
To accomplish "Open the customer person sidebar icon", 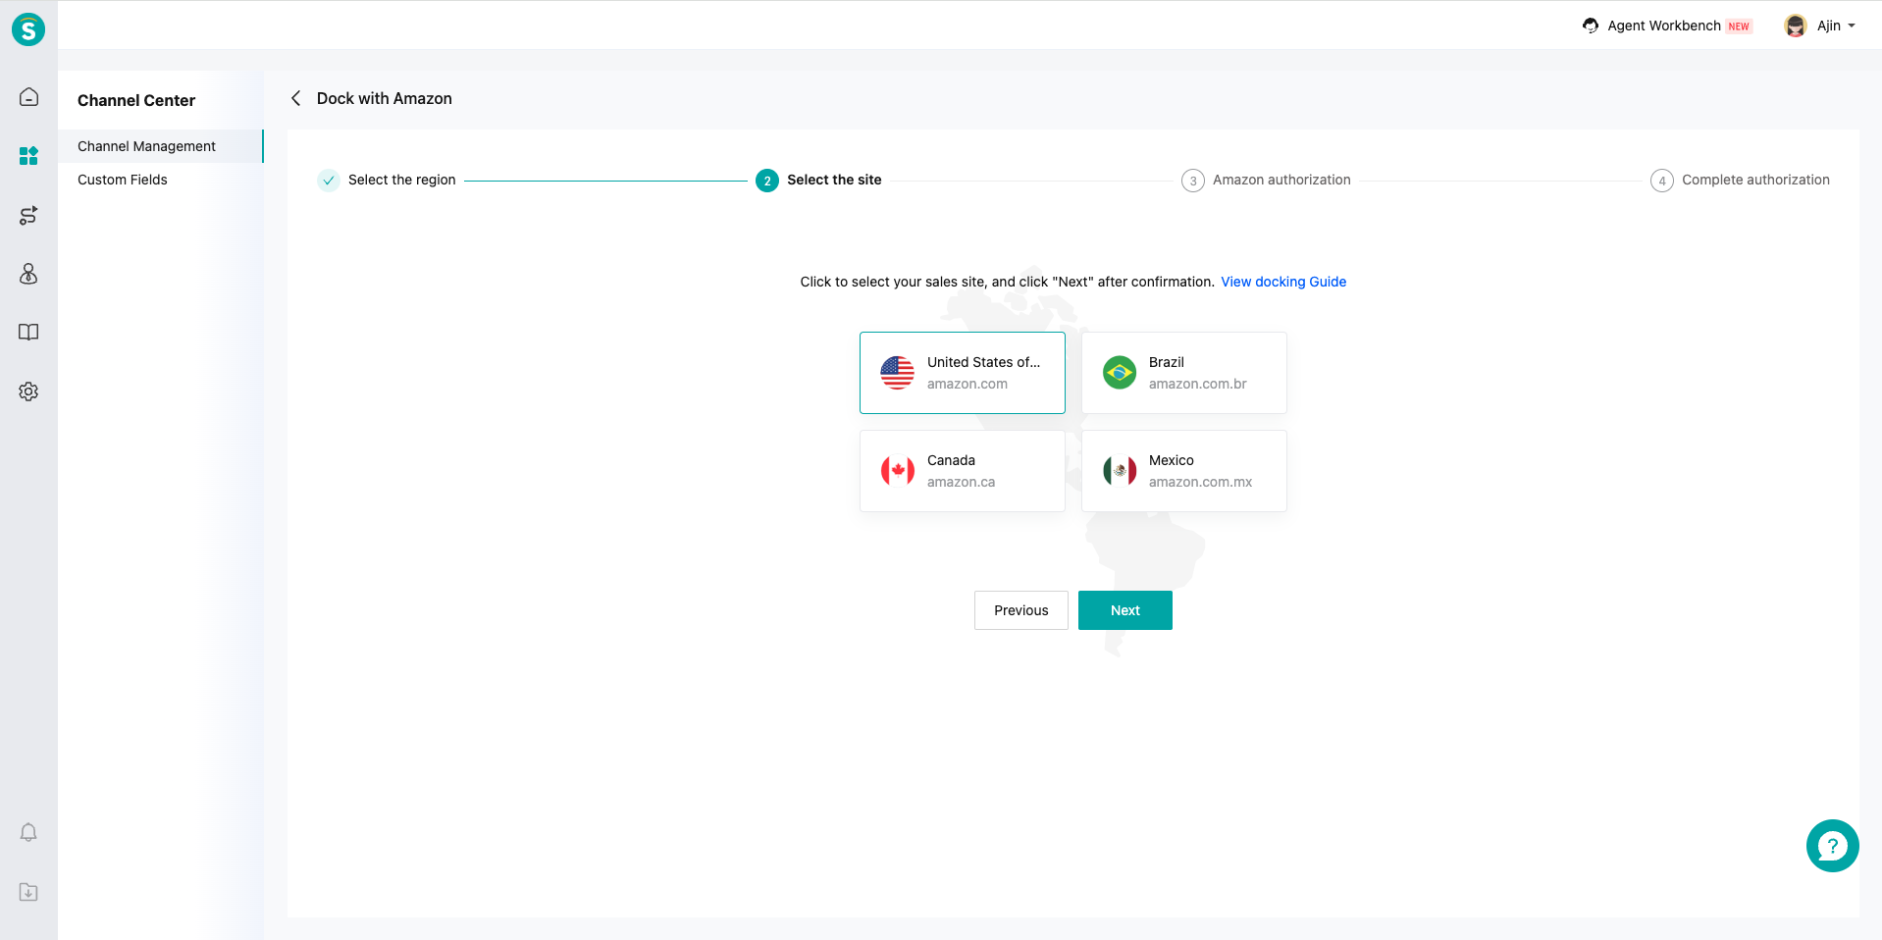I will point(28,274).
